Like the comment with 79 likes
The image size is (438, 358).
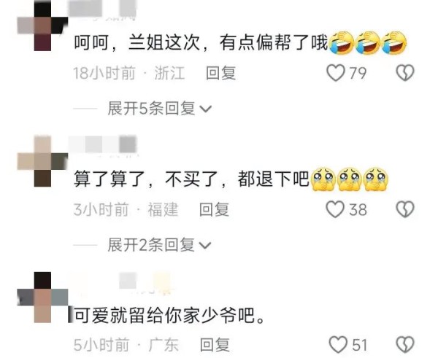click(336, 73)
